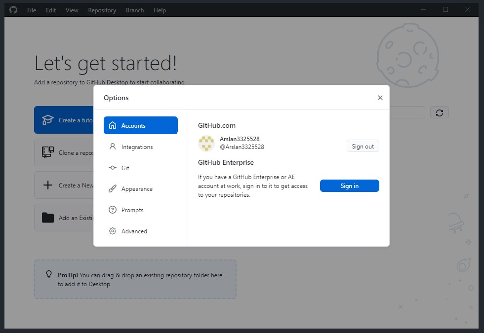Click the Let's get started heading
The height and width of the screenshot is (333, 484).
coord(106,64)
